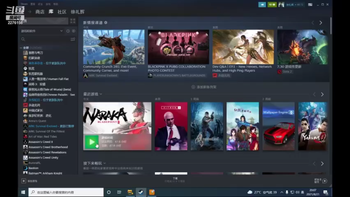Show next Play Next shelf arrow
The width and height of the screenshot is (350, 197).
pyautogui.click(x=322, y=164)
